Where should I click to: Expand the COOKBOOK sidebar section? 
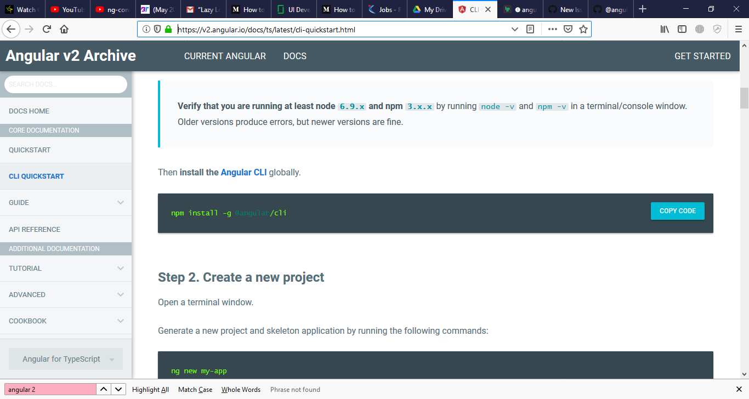(66, 321)
